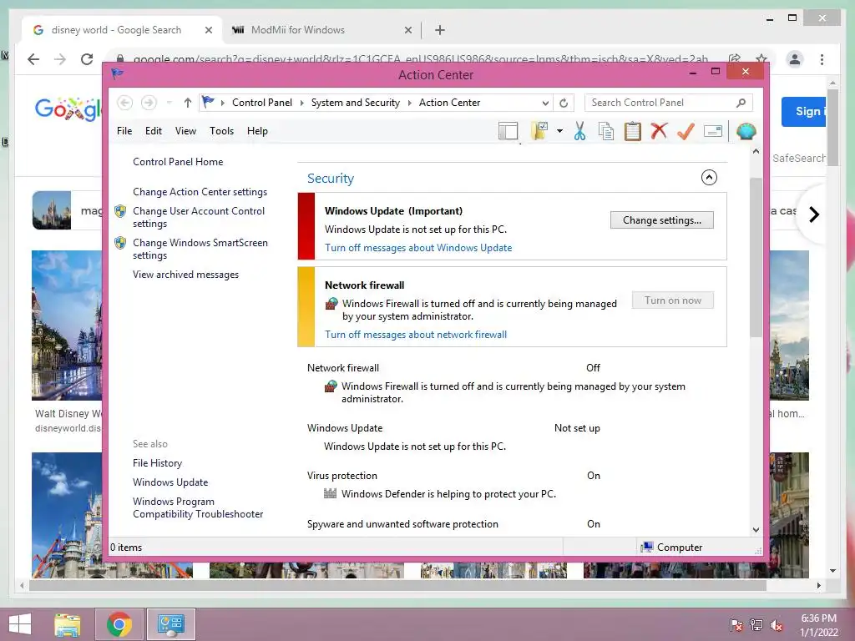Image resolution: width=855 pixels, height=641 pixels.
Task: Click the Paste clipboard toolbar icon
Action: [x=633, y=131]
